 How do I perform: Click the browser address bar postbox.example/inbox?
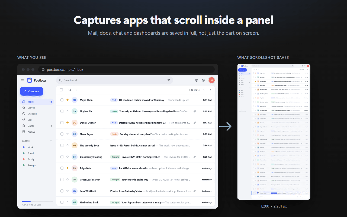coord(126,69)
